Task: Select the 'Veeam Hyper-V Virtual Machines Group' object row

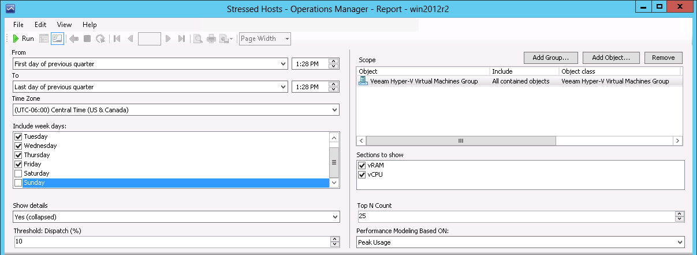Action: 520,81
